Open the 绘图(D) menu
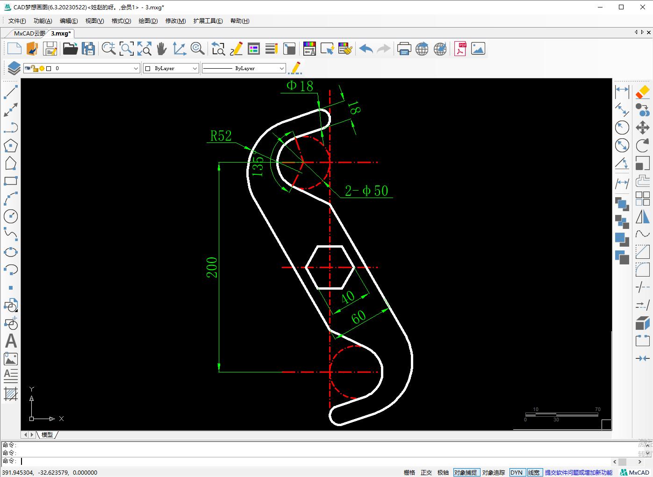Viewport: 653px width, 477px height. pyautogui.click(x=148, y=21)
